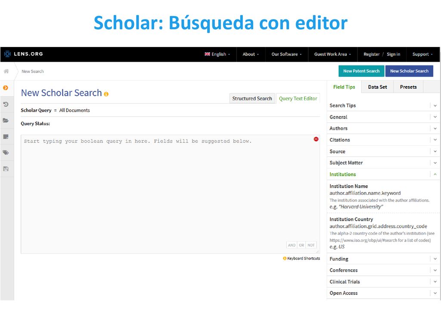Open the Guest Work Area menu
The image size is (441, 312).
[x=332, y=54]
